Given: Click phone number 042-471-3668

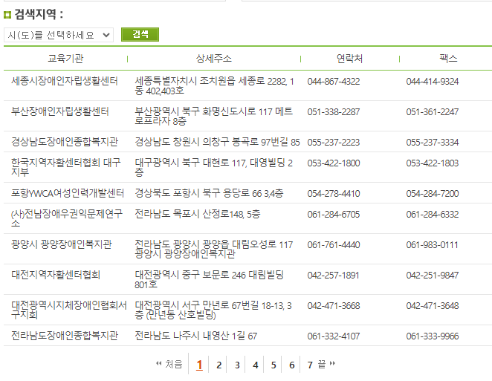Looking at the screenshot, I should coord(334,306).
